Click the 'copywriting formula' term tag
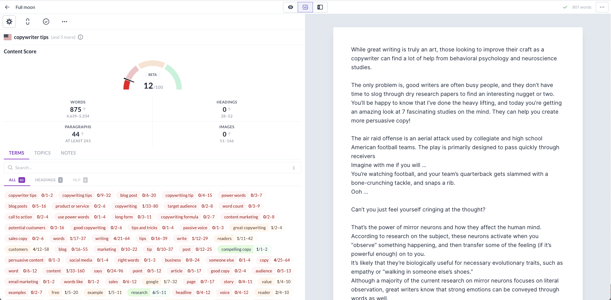The width and height of the screenshot is (611, 300). pyautogui.click(x=179, y=217)
